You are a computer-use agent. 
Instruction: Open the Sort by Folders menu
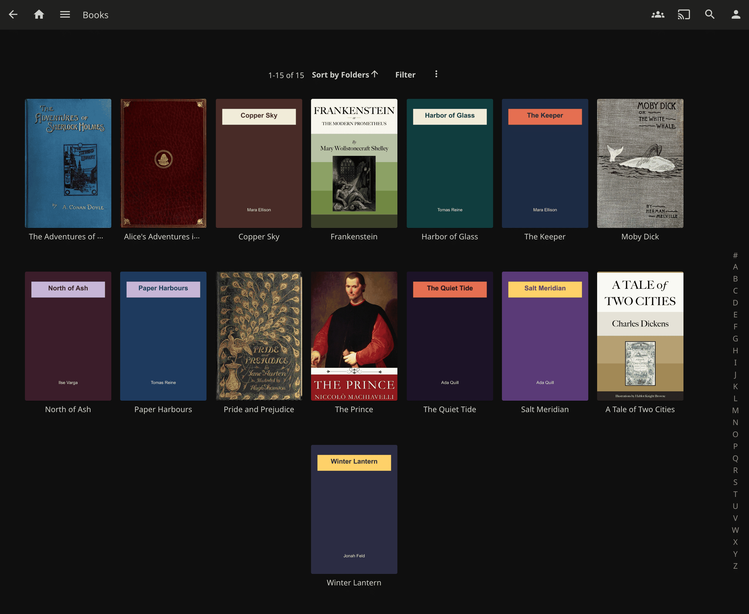click(345, 75)
